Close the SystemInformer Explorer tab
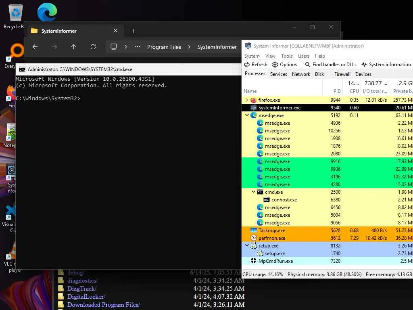 pos(115,31)
